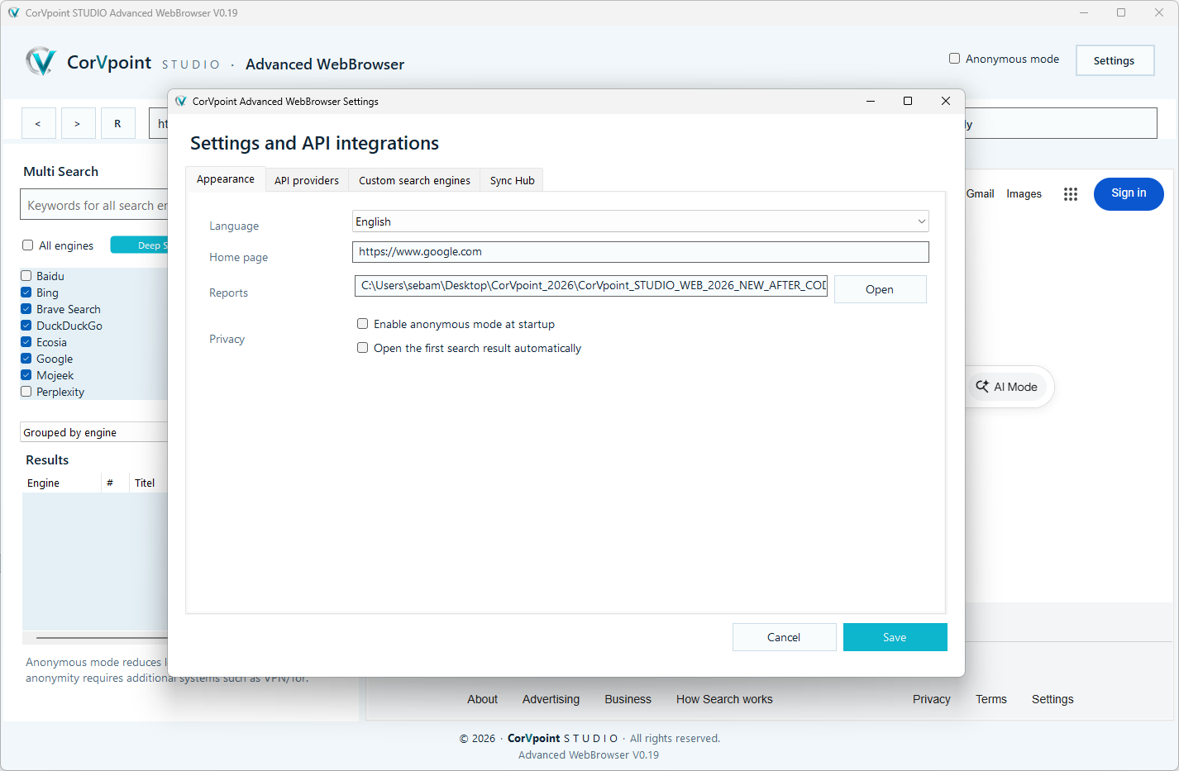The height and width of the screenshot is (771, 1179).
Task: Enable the Perplexity engine checkbox
Action: pyautogui.click(x=26, y=392)
